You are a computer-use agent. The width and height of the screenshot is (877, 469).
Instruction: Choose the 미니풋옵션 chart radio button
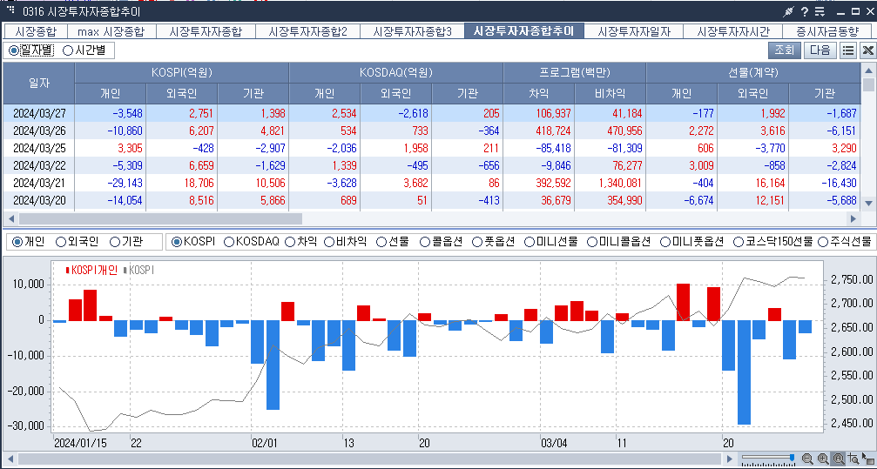[665, 242]
